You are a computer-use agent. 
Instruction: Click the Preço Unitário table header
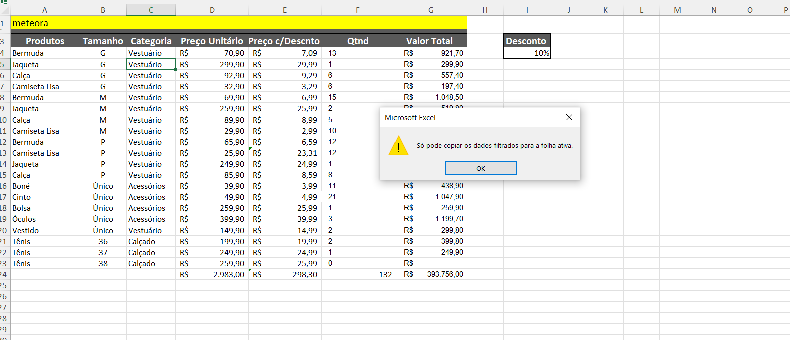pyautogui.click(x=212, y=41)
